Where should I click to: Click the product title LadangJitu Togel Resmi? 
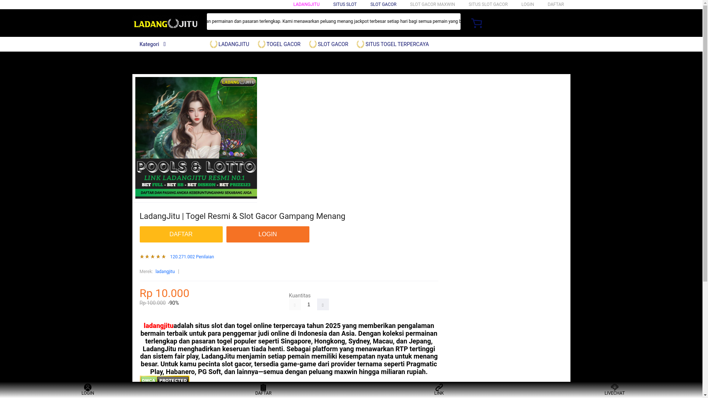point(242,216)
